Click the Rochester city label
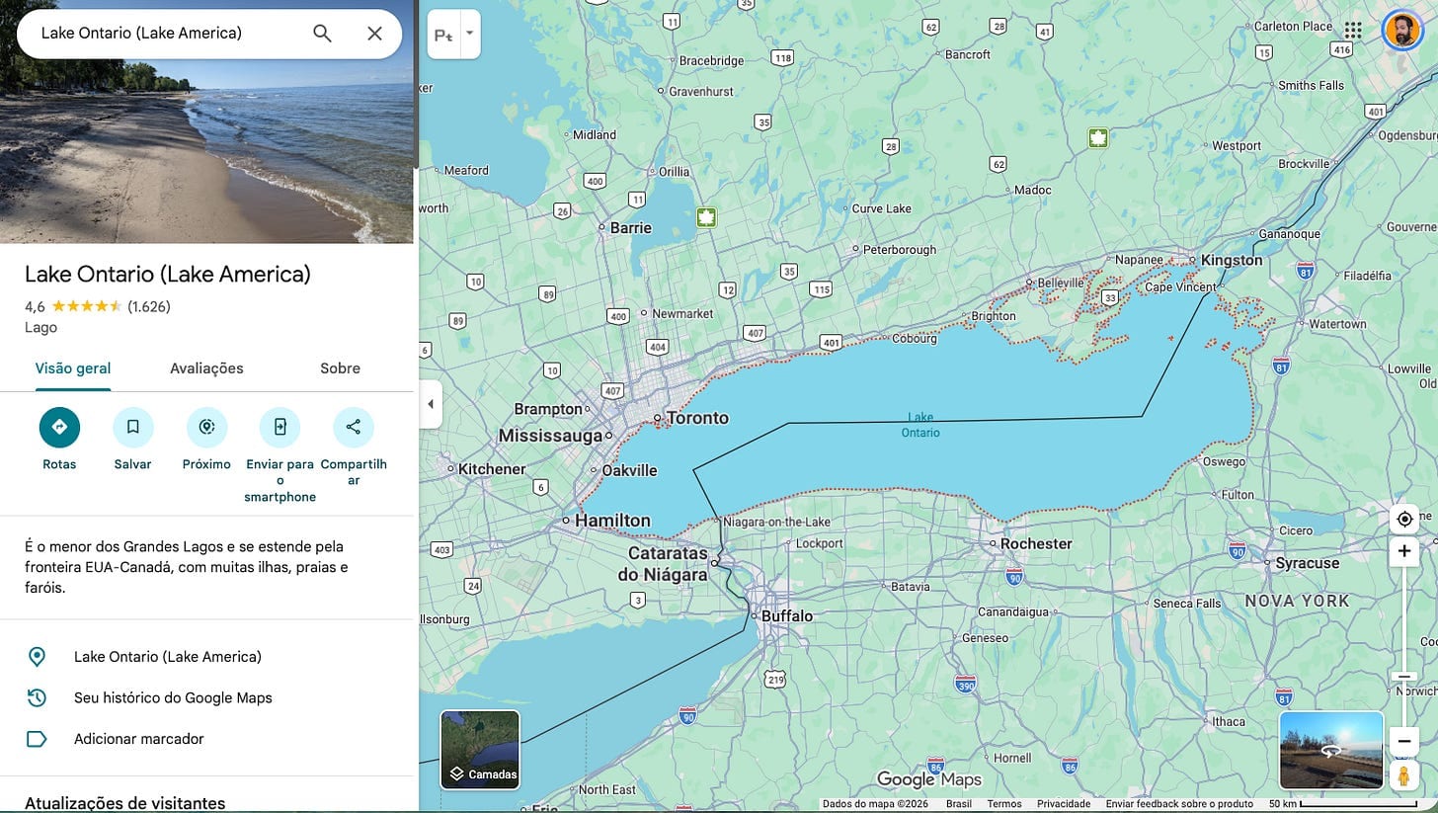1438x813 pixels. [x=1036, y=544]
